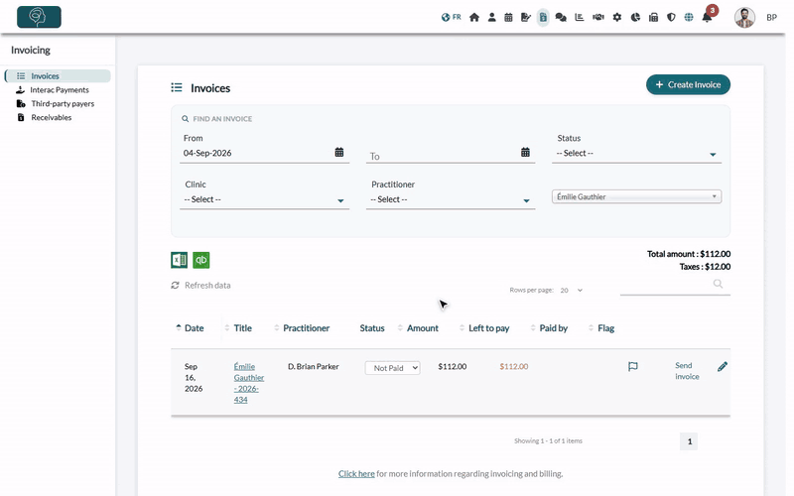Open Interac Payments in sidebar
794x496 pixels.
[60, 89]
